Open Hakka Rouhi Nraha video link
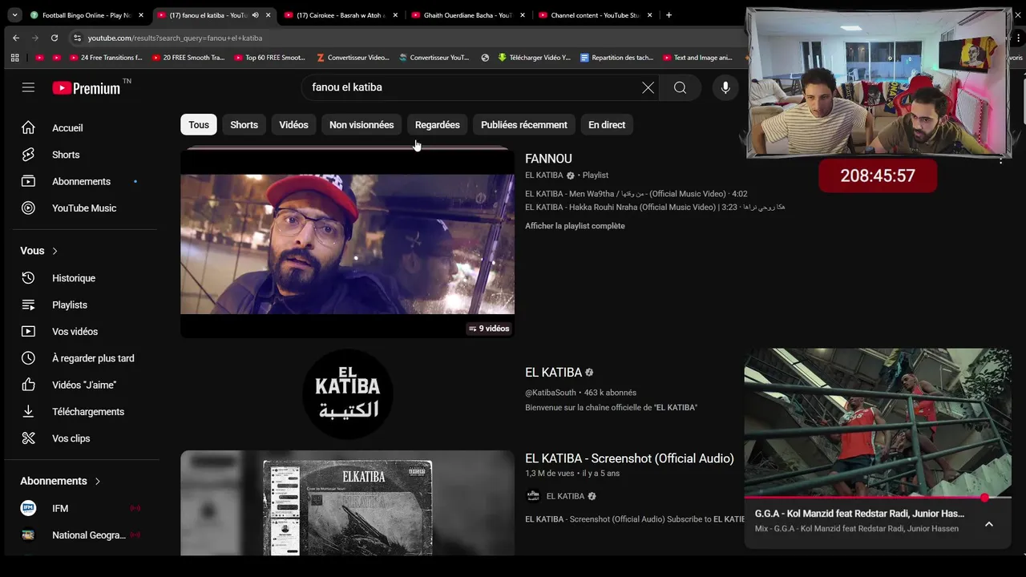1026x577 pixels. point(655,207)
